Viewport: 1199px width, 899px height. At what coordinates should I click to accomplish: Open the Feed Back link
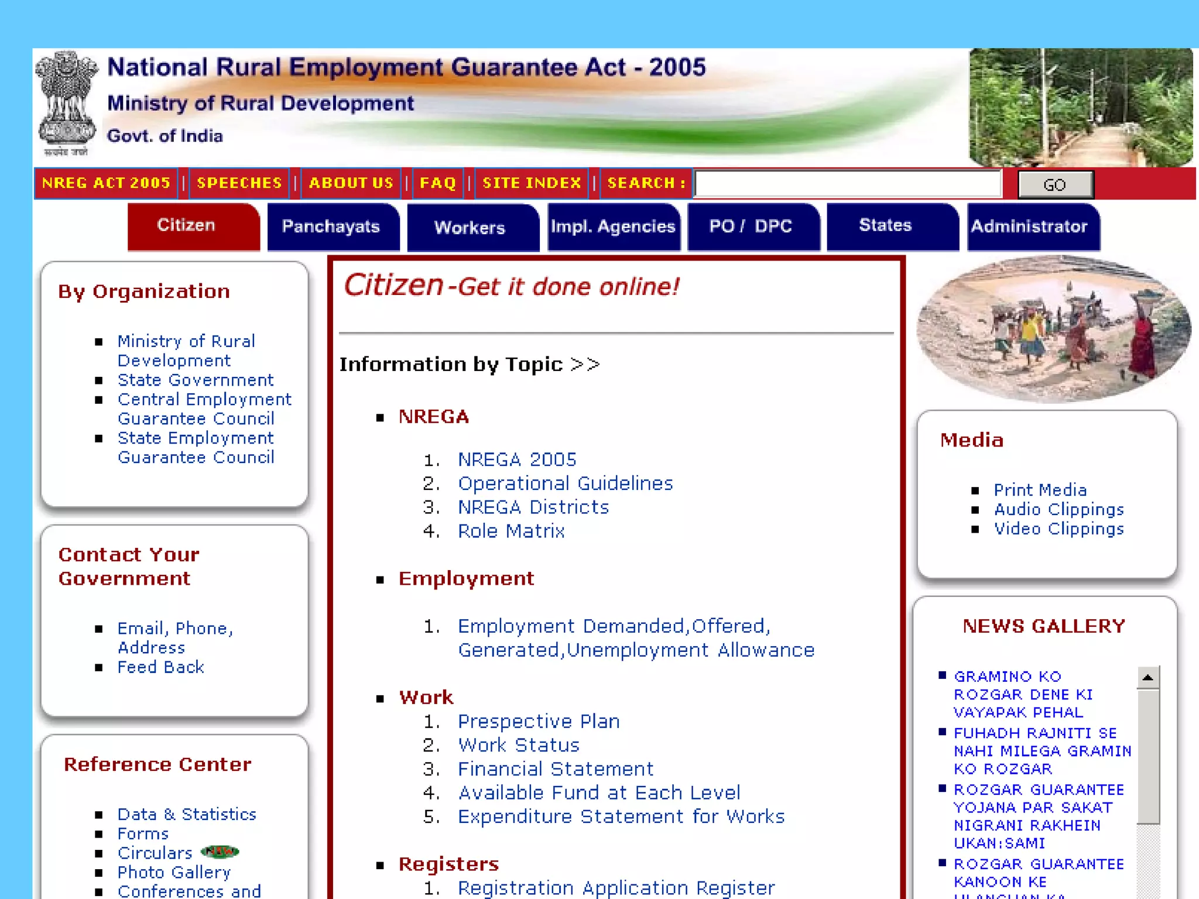pos(160,667)
